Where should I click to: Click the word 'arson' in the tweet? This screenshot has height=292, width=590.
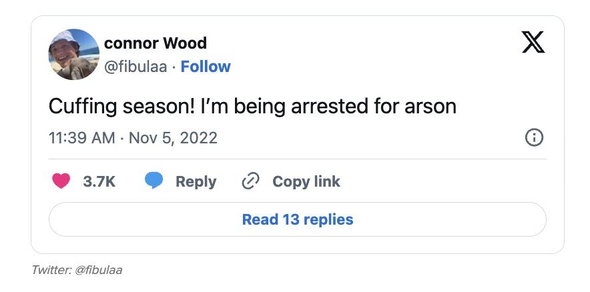[430, 107]
